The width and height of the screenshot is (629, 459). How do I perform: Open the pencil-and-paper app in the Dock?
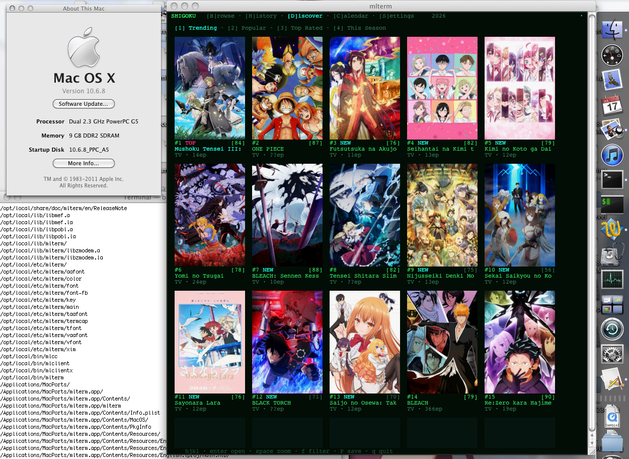pyautogui.click(x=612, y=379)
